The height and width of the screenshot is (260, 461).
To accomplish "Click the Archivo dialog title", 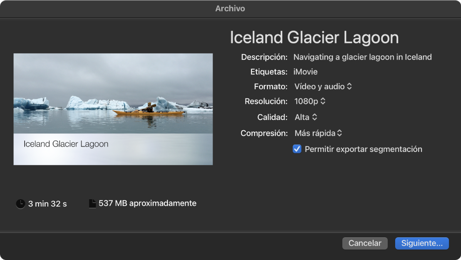I will coord(230,8).
